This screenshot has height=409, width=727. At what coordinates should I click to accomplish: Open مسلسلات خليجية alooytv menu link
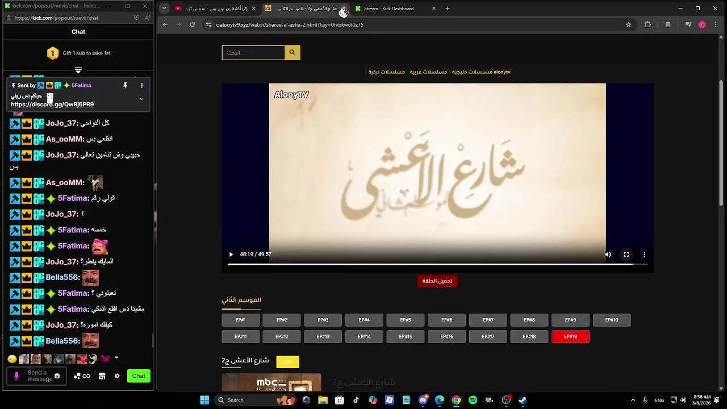481,72
